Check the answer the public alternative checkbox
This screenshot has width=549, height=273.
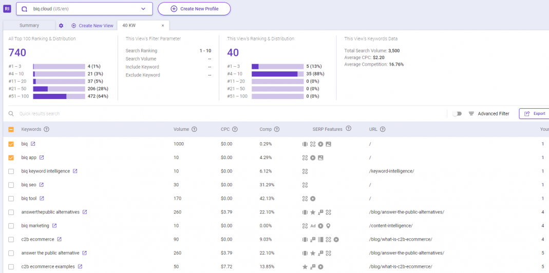(x=11, y=253)
